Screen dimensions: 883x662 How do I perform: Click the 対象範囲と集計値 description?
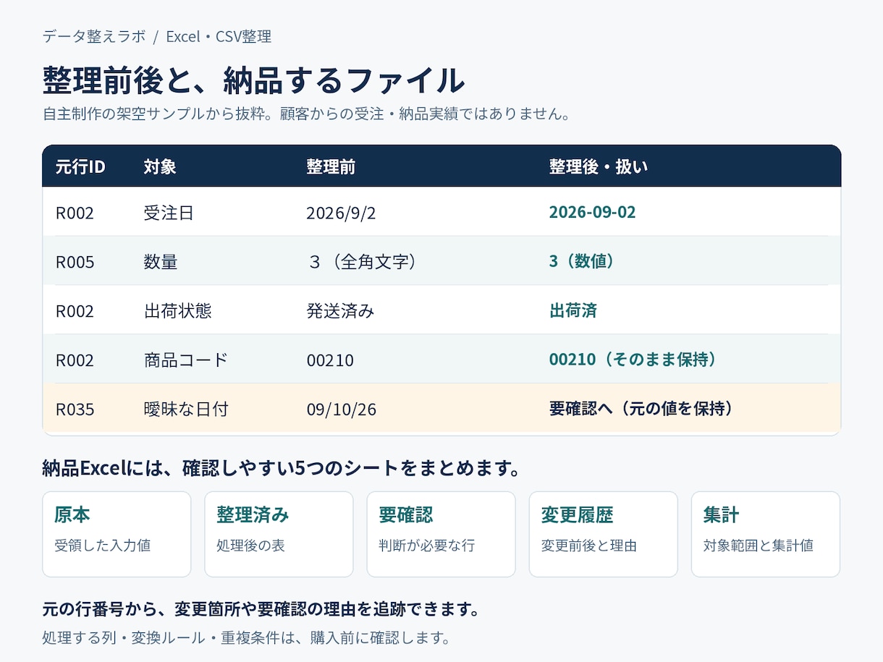pyautogui.click(x=759, y=546)
